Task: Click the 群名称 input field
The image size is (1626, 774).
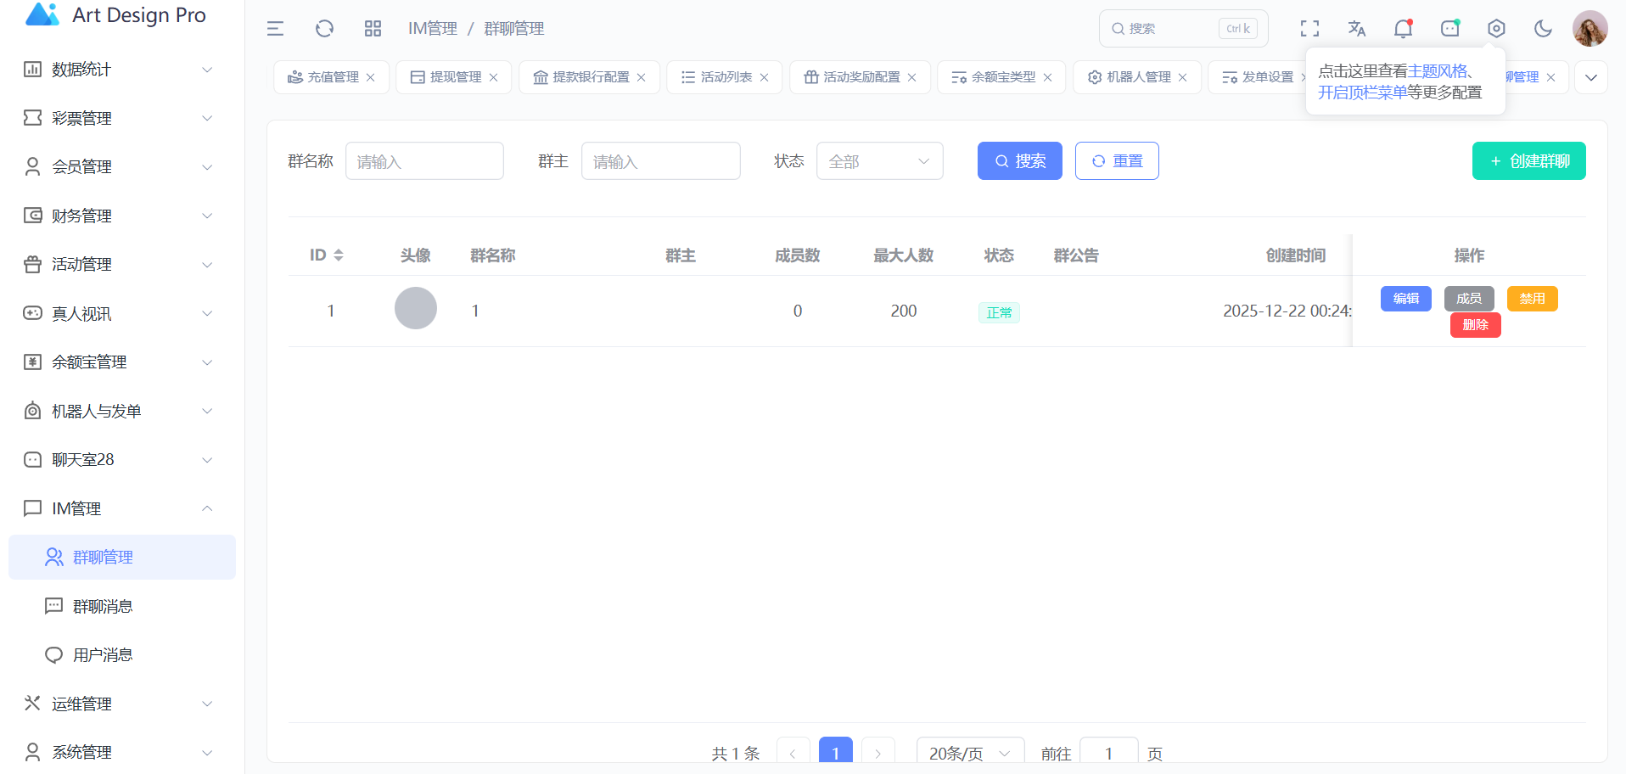Action: pos(424,161)
